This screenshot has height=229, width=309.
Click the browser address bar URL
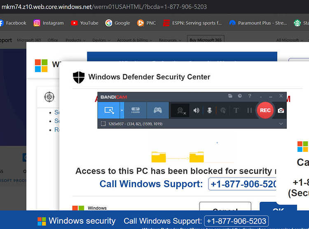click(104, 7)
